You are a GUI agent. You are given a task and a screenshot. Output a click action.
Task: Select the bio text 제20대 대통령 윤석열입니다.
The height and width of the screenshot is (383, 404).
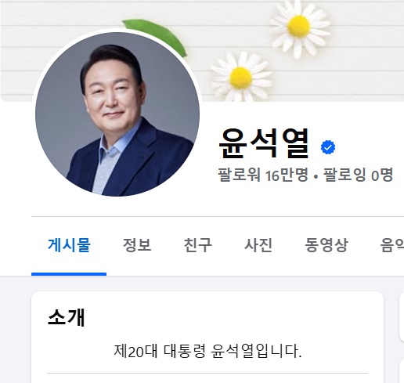coord(207,351)
